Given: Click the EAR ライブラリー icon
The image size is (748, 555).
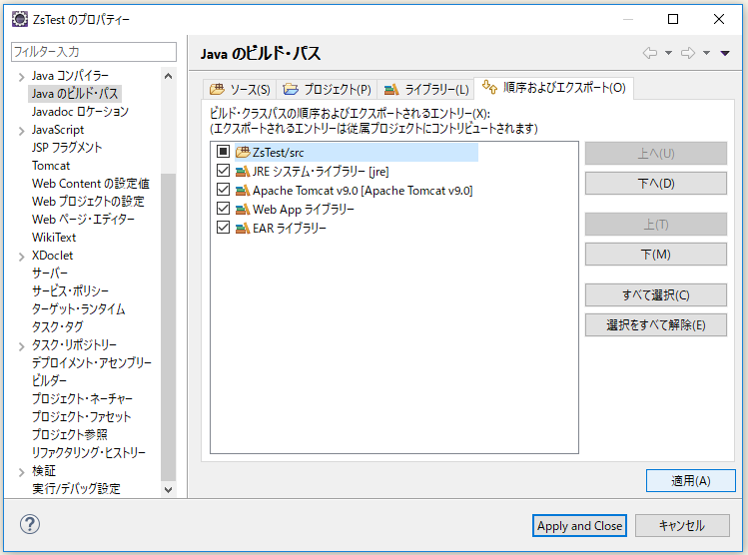Looking at the screenshot, I should point(243,228).
